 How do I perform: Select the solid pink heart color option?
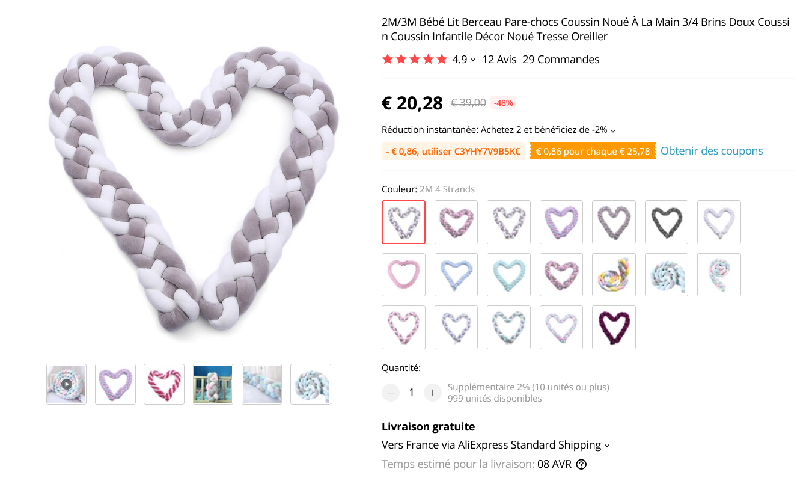403,275
